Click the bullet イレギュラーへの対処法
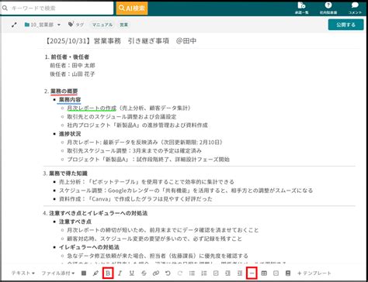 pyautogui.click(x=89, y=247)
